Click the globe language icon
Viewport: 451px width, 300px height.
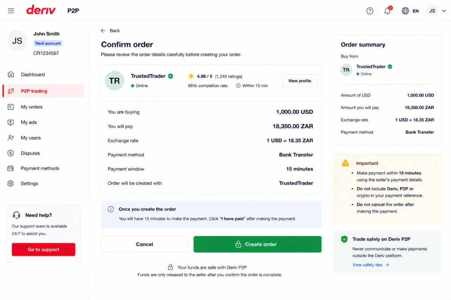(x=405, y=11)
